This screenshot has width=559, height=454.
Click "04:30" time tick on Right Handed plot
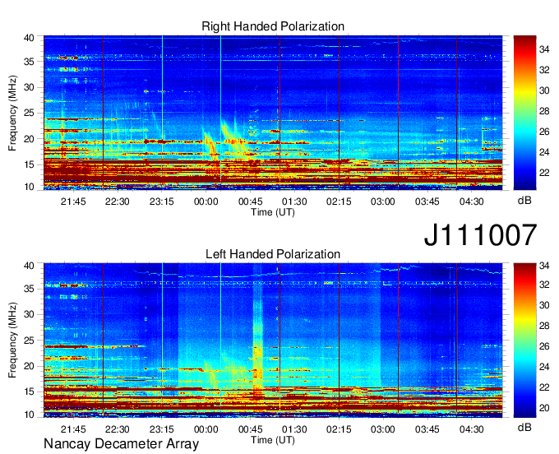tap(471, 202)
